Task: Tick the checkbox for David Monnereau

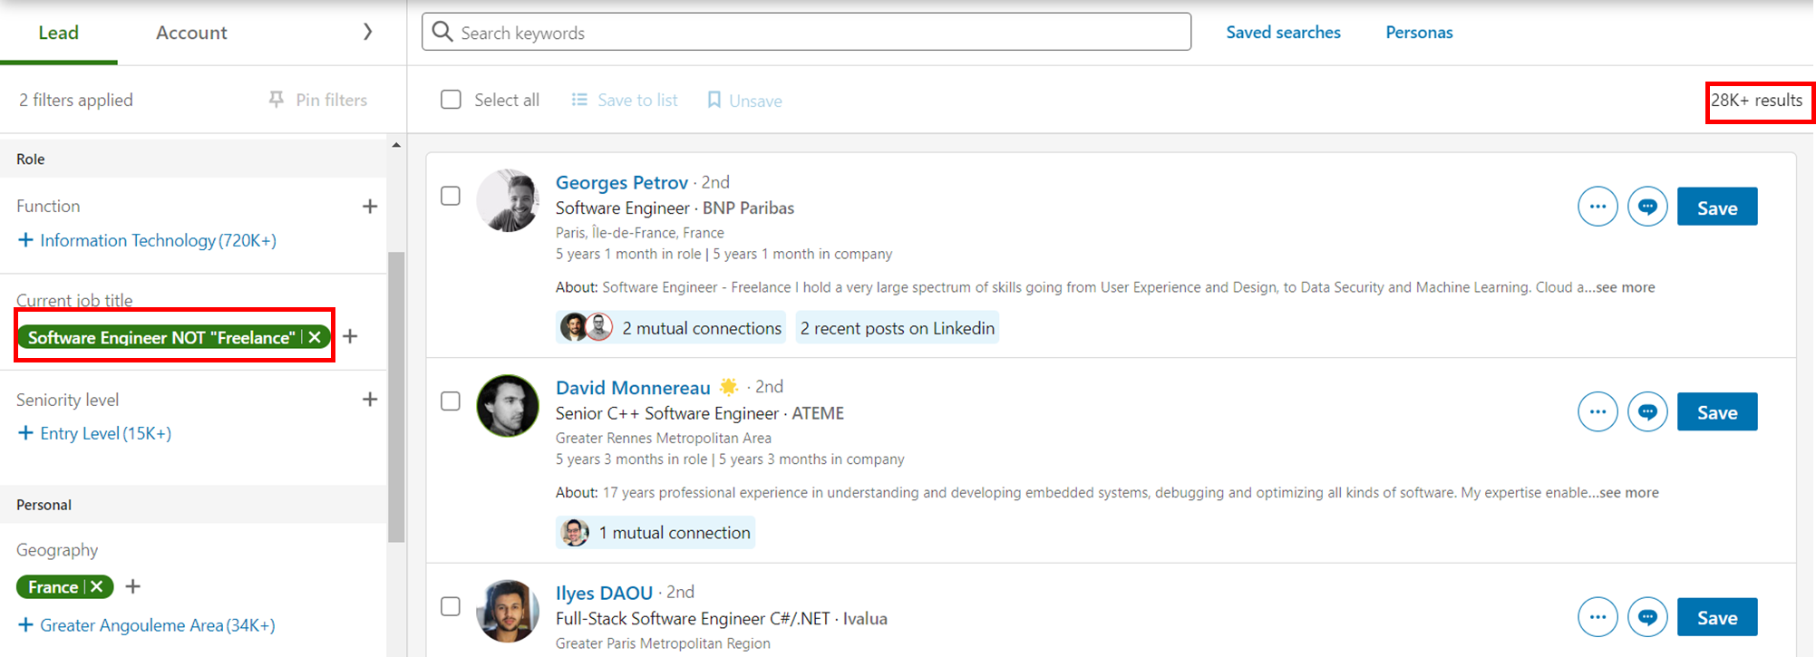Action: pyautogui.click(x=451, y=401)
